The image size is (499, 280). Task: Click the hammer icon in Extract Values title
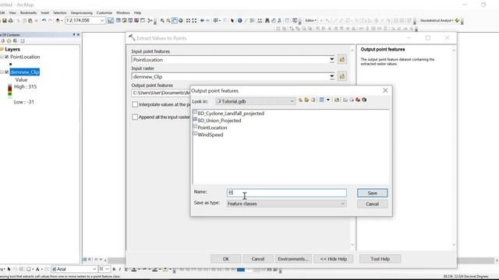132,38
